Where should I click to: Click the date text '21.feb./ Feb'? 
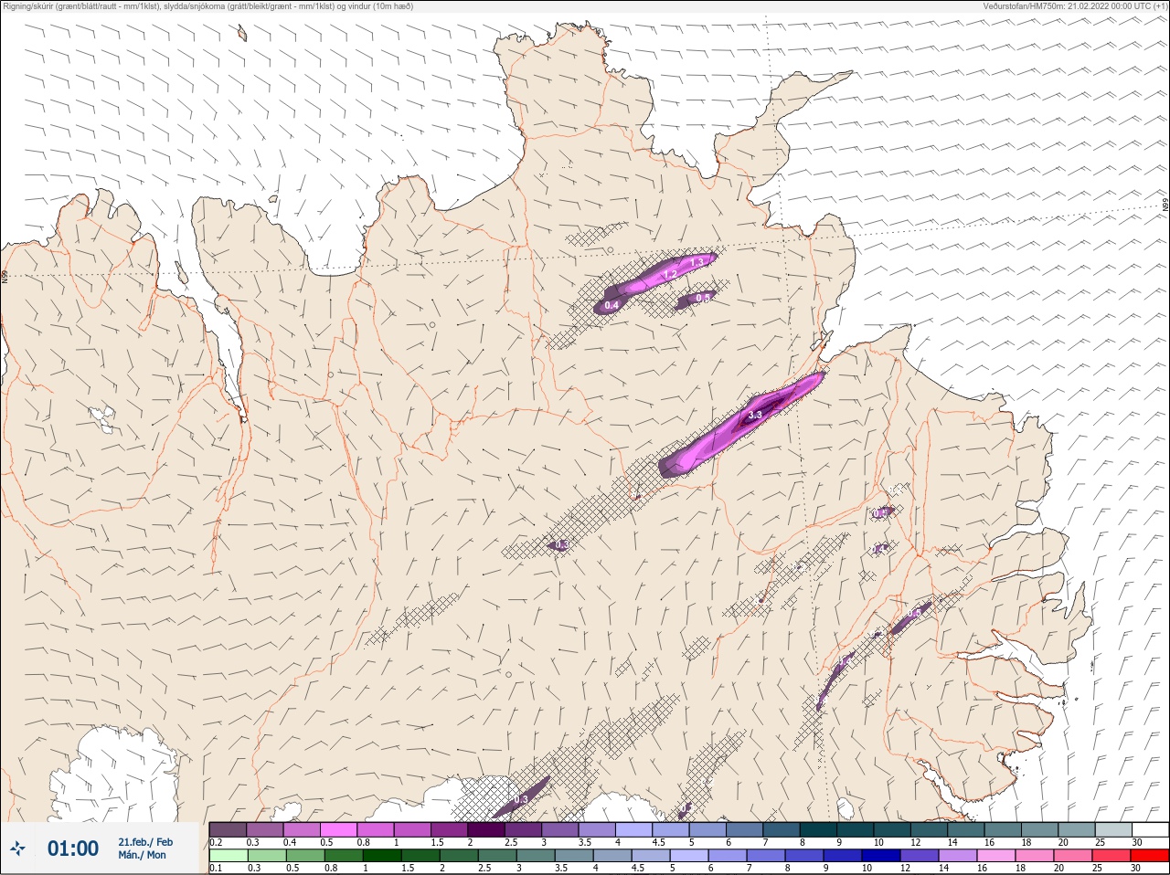tap(145, 842)
